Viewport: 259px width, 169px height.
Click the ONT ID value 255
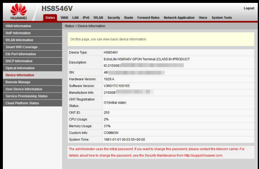coord(106,113)
